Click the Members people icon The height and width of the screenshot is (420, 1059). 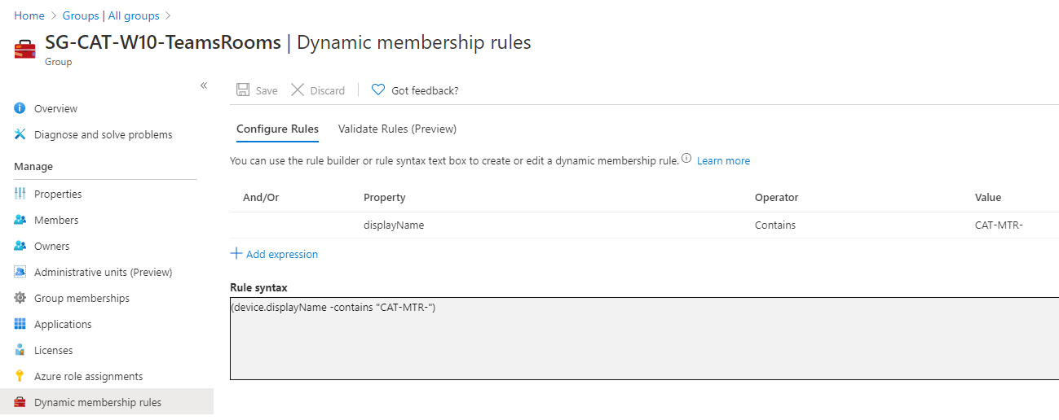click(20, 220)
